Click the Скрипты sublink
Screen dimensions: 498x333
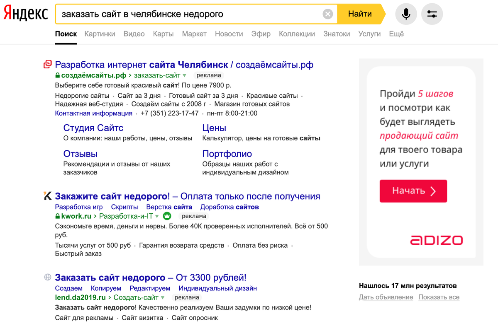coord(124,207)
